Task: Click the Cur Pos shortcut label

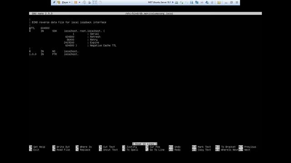Action: pyautogui.click(x=155, y=147)
